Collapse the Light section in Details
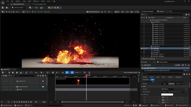This screenshot has width=191, height=107. [x=142, y=86]
